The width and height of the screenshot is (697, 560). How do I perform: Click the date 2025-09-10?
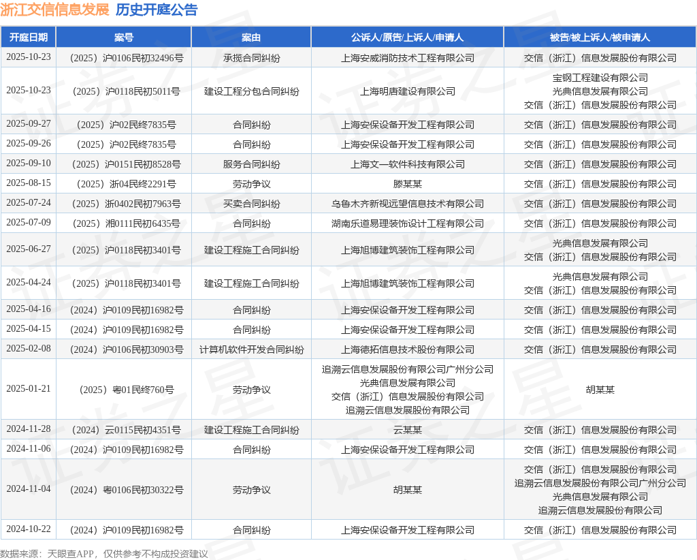29,164
